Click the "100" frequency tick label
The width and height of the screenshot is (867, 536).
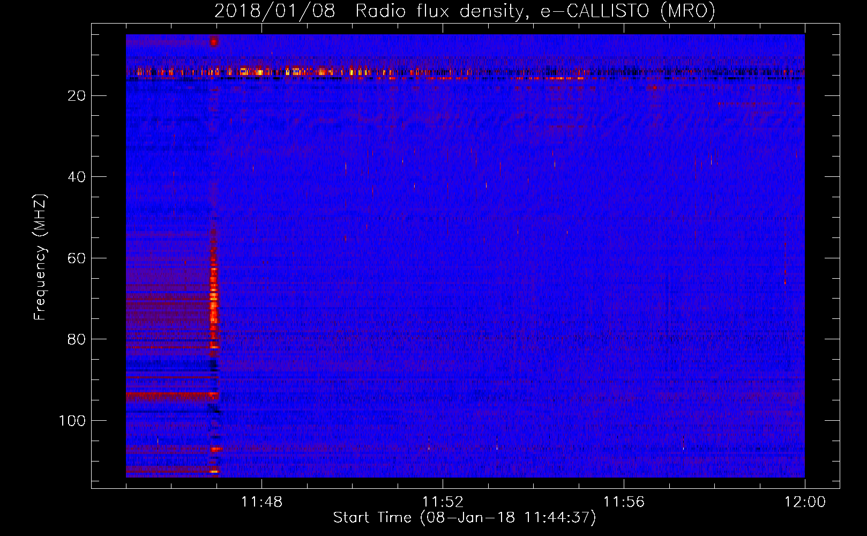click(x=72, y=421)
